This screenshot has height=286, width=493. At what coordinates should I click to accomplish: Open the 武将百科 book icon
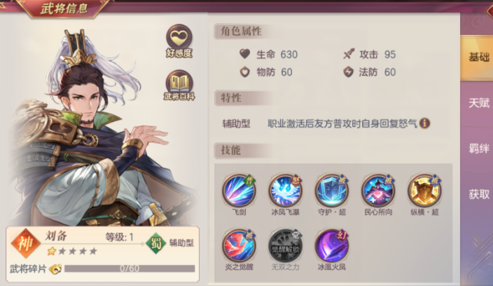[179, 83]
